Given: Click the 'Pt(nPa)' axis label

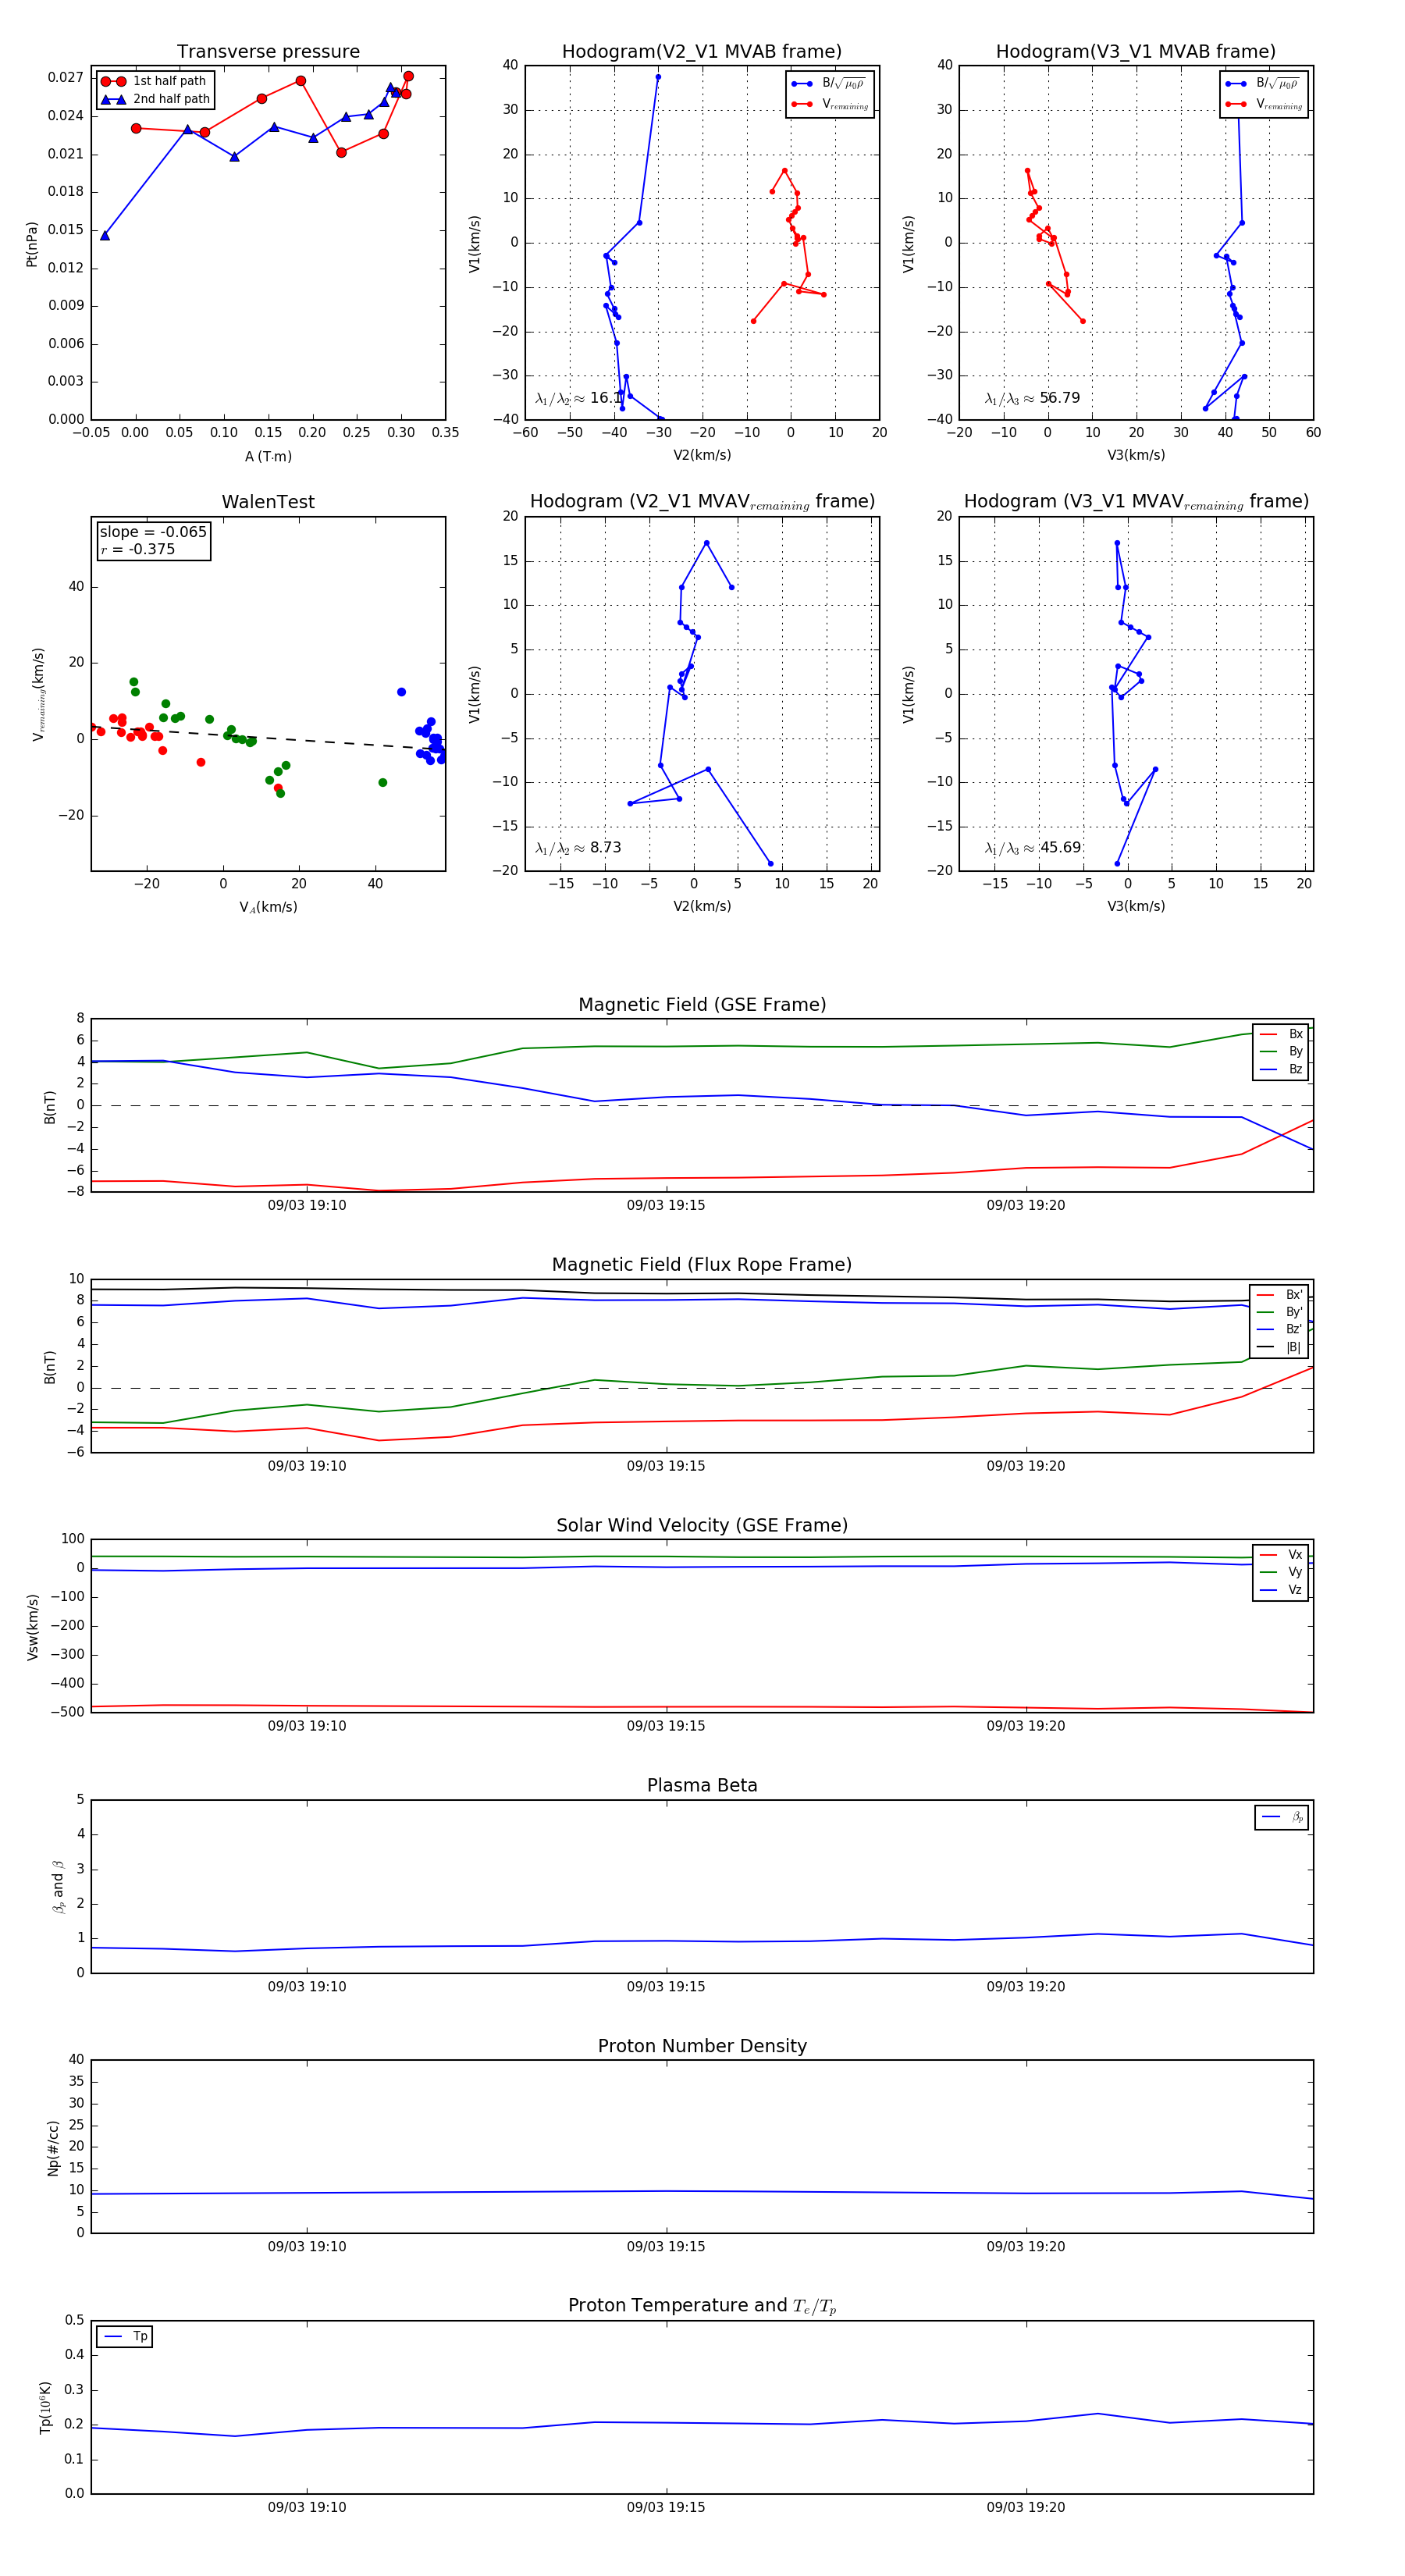Looking at the screenshot, I should click(x=31, y=244).
